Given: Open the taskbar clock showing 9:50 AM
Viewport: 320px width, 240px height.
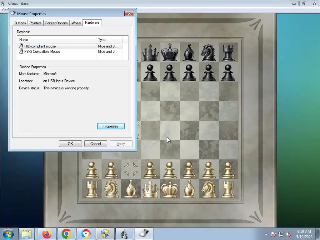Looking at the screenshot, I should coord(304,234).
